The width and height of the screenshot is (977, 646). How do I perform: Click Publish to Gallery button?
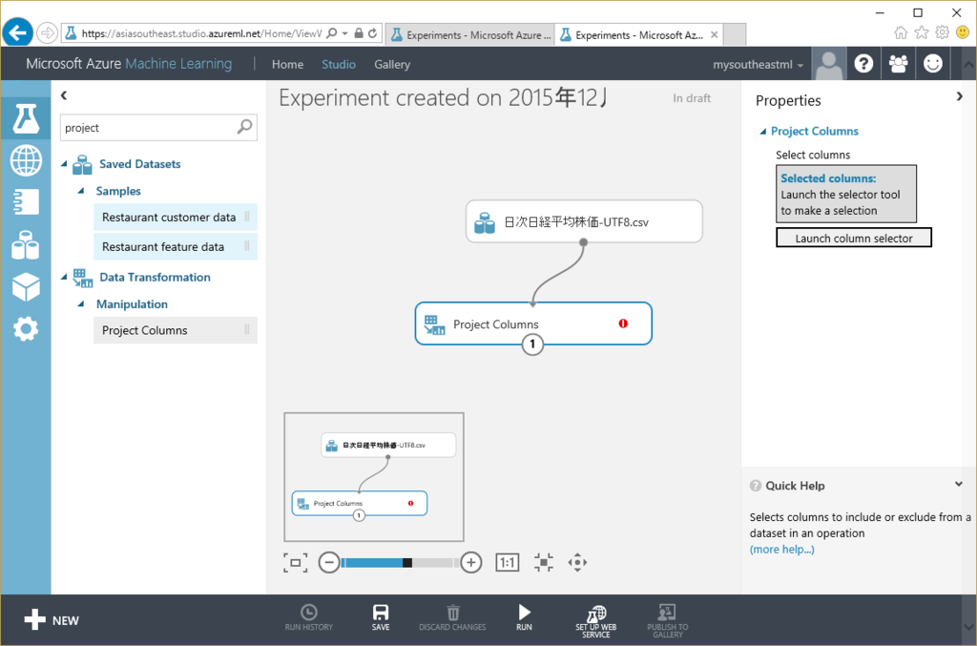(x=667, y=621)
